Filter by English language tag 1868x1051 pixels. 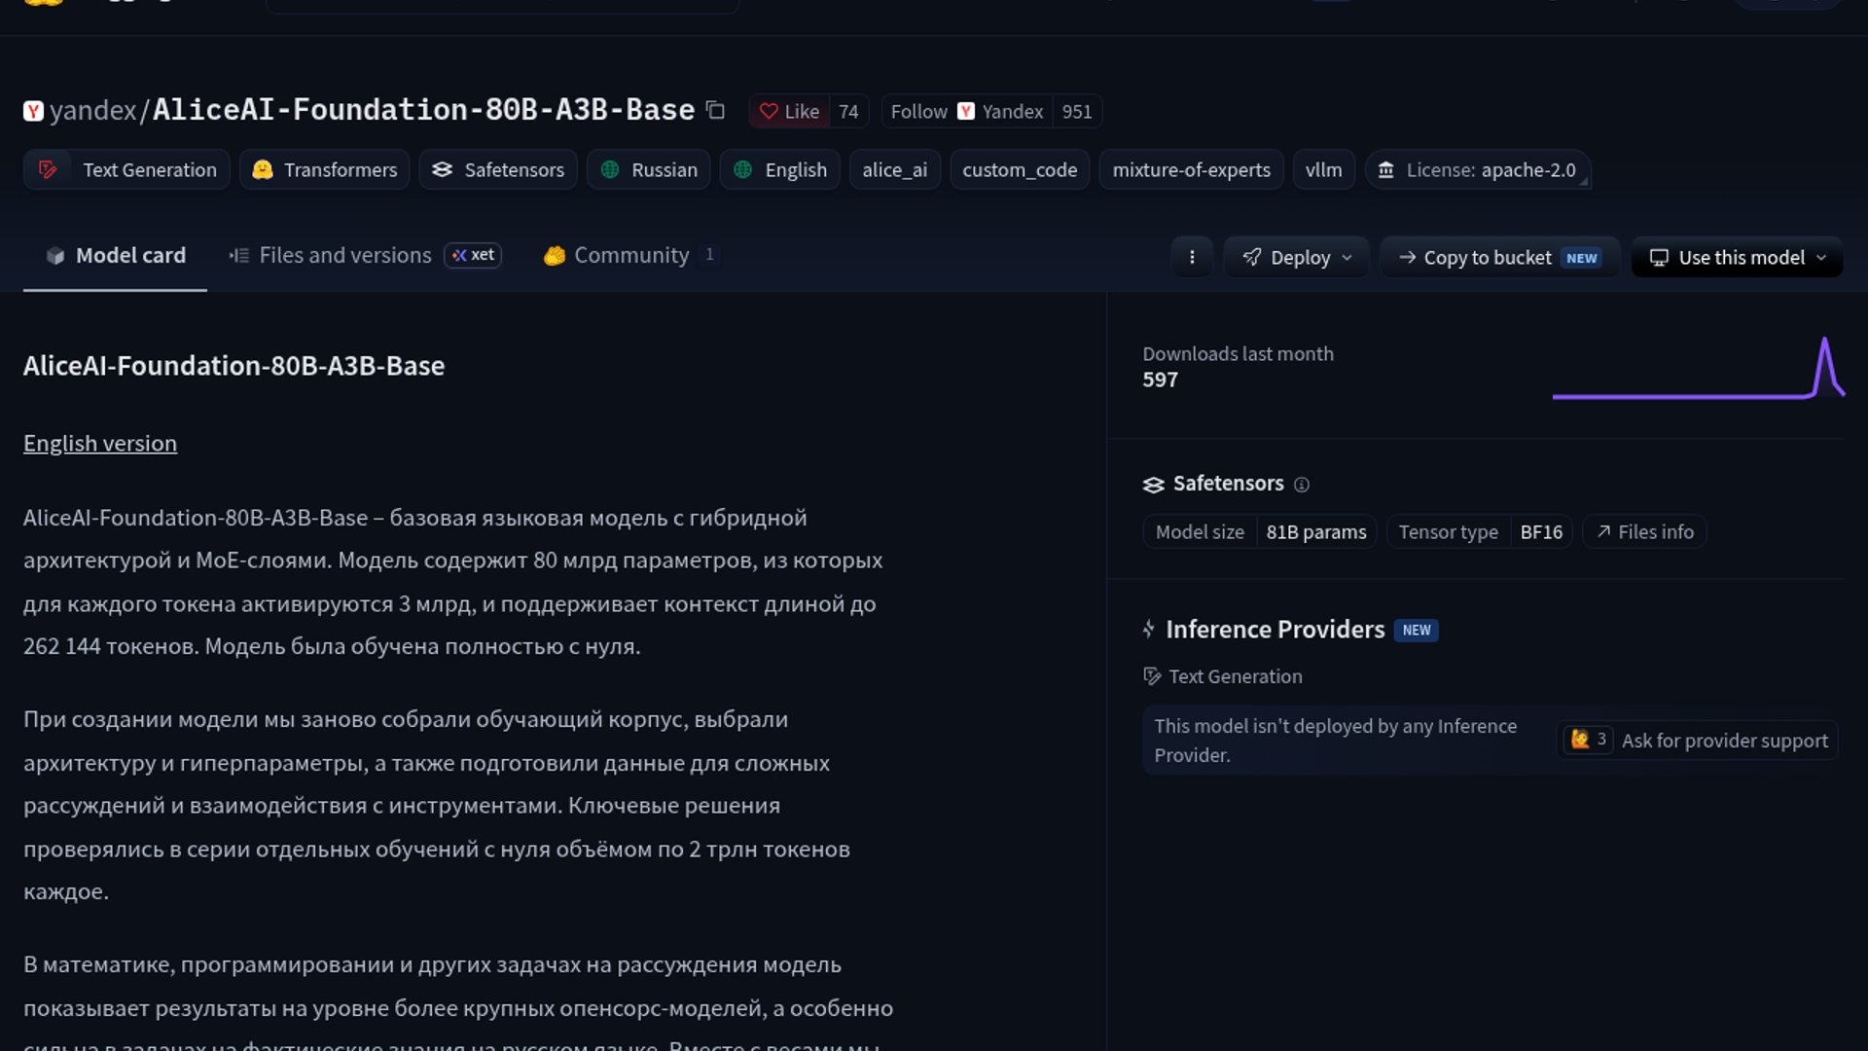[780, 170]
